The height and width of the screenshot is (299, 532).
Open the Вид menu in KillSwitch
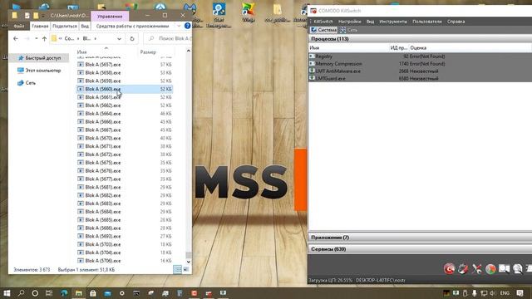coord(370,22)
